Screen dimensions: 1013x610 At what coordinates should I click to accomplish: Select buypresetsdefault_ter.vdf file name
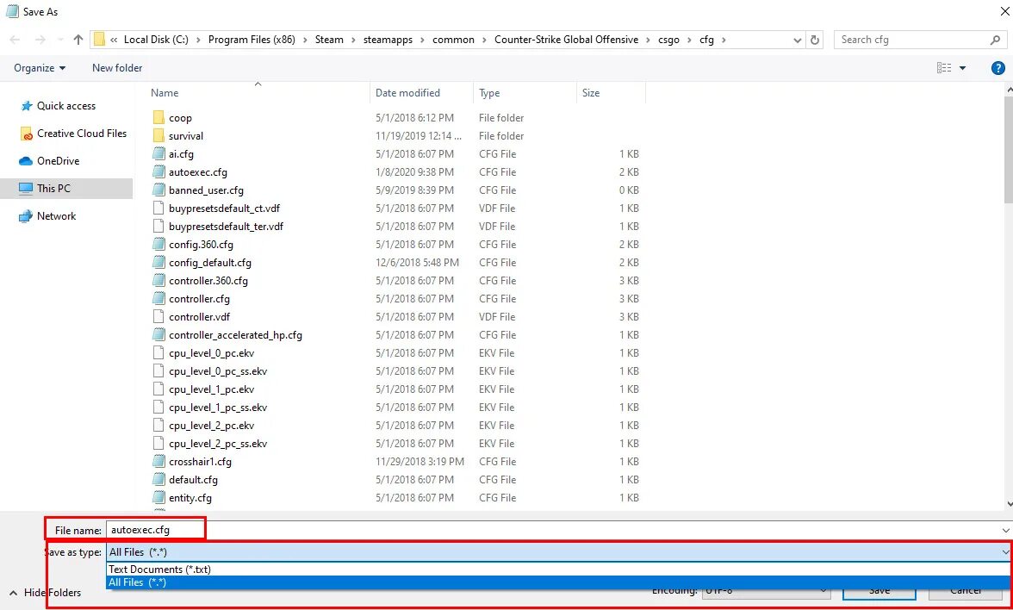226,226
